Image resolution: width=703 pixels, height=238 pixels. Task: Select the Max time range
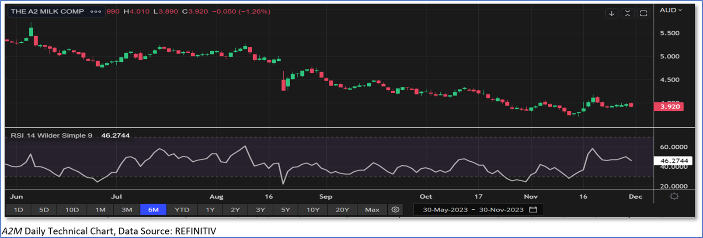pos(372,210)
